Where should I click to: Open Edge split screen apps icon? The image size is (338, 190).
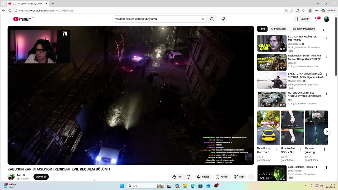tap(286, 11)
